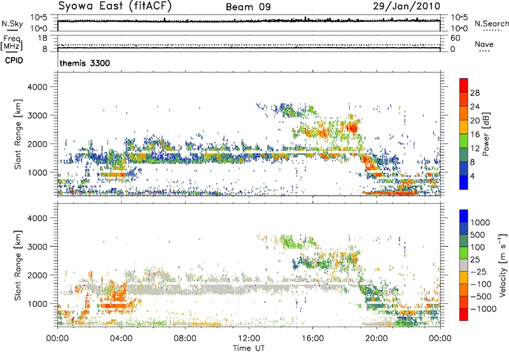Screen dimensions: 509x352
Task: Pick the gray segment of Velocity colorbar
Action: [x=464, y=265]
